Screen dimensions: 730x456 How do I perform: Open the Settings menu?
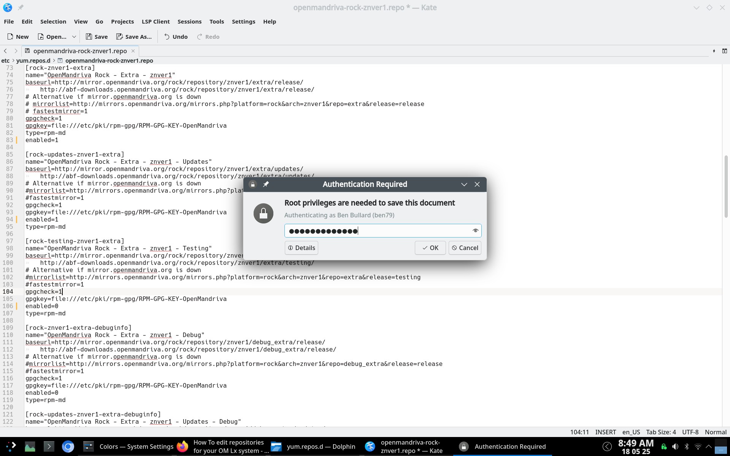click(243, 22)
